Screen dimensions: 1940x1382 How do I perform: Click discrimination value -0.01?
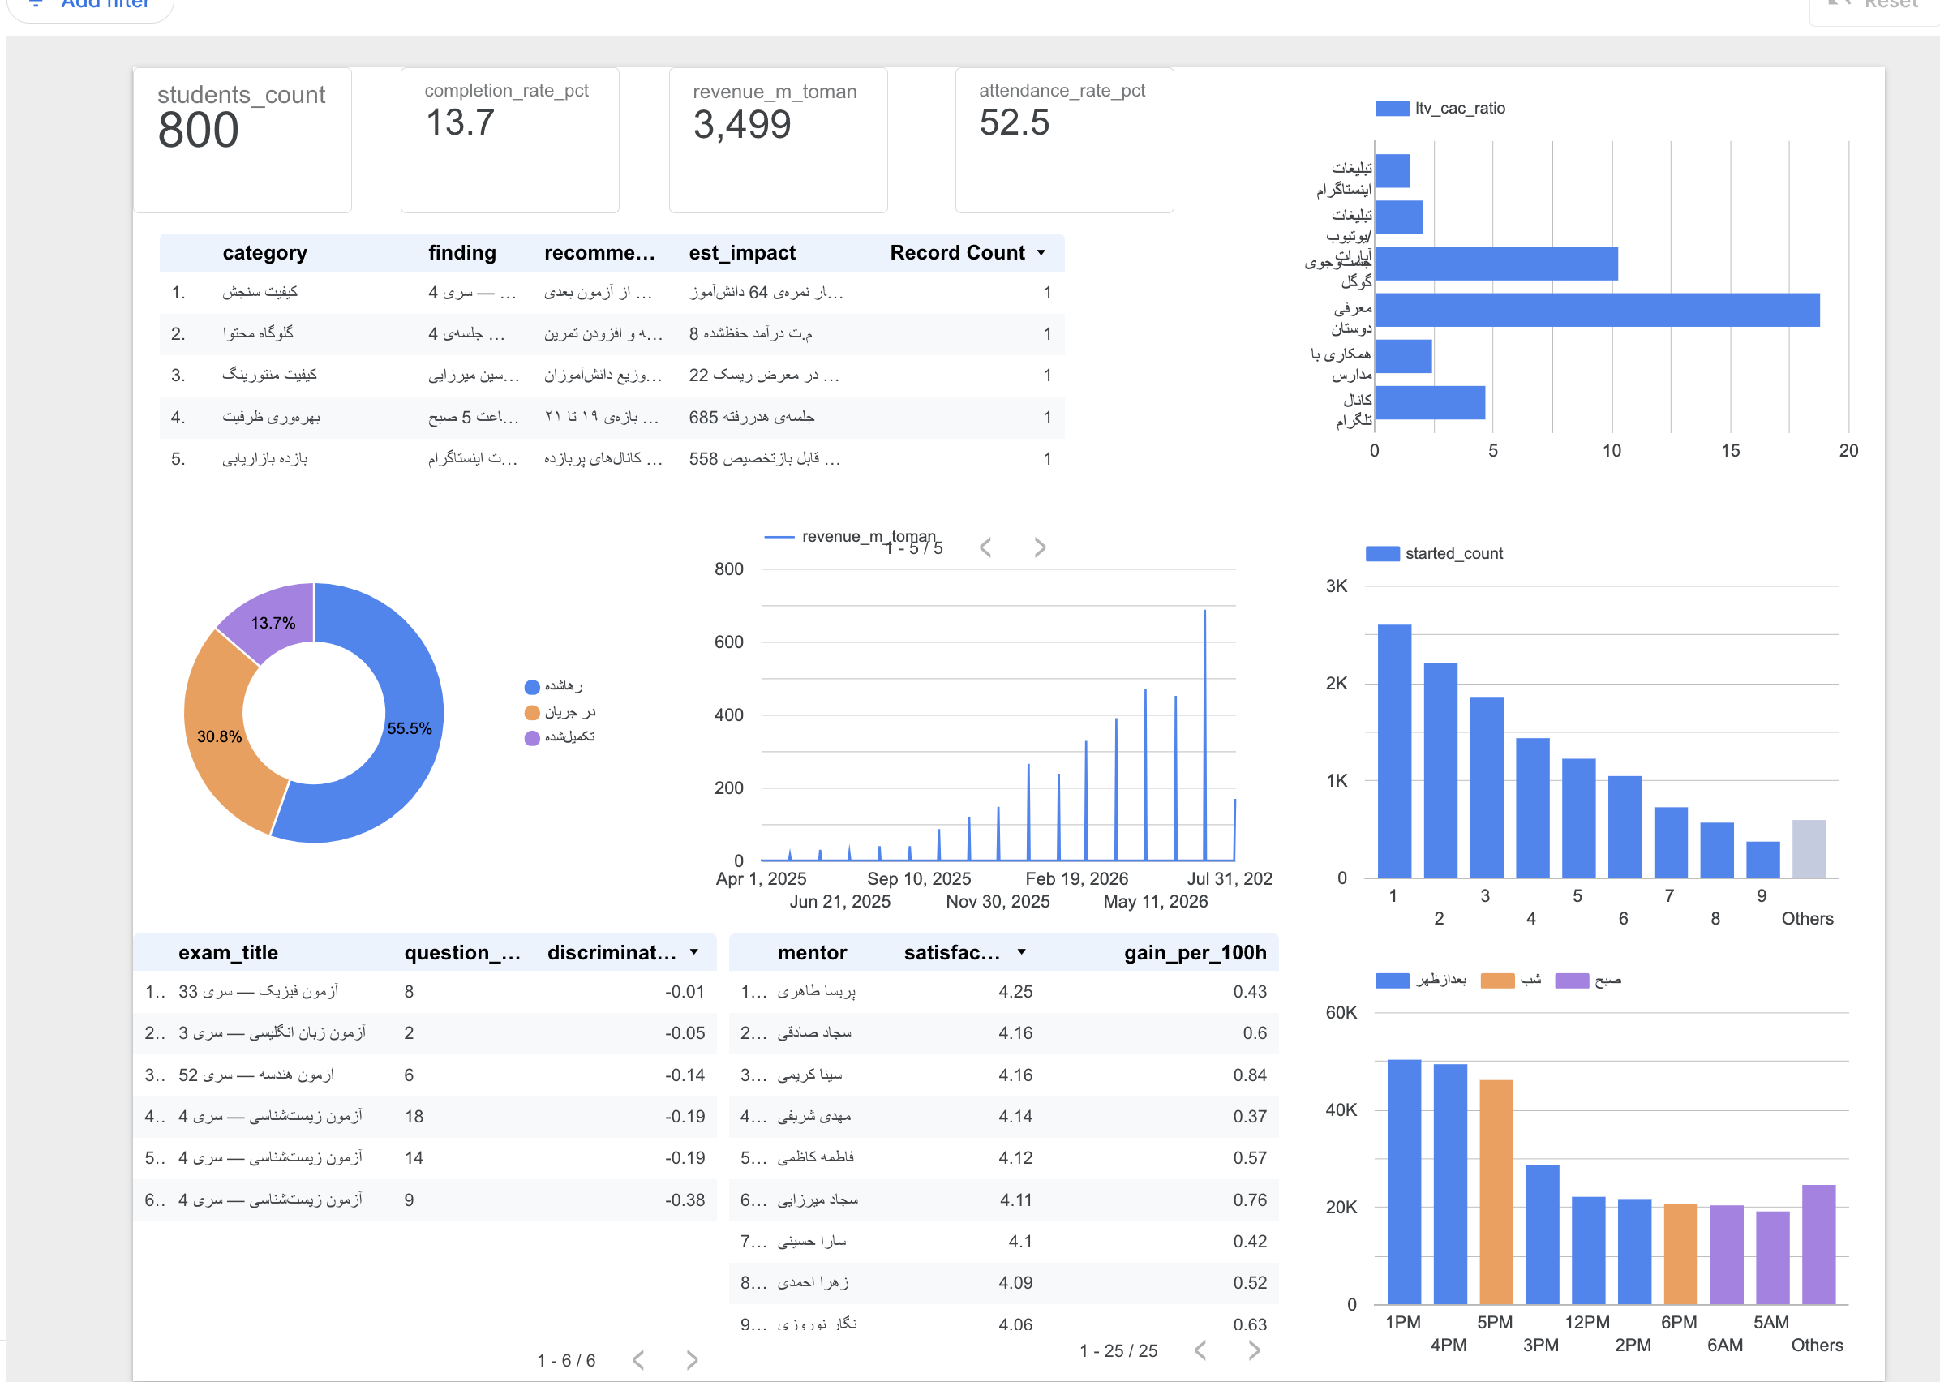(x=685, y=991)
